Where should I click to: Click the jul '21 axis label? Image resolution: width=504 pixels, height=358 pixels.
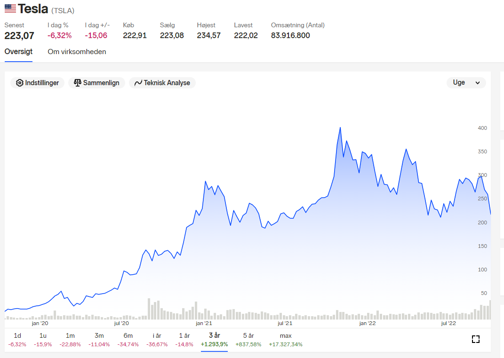[285, 323]
